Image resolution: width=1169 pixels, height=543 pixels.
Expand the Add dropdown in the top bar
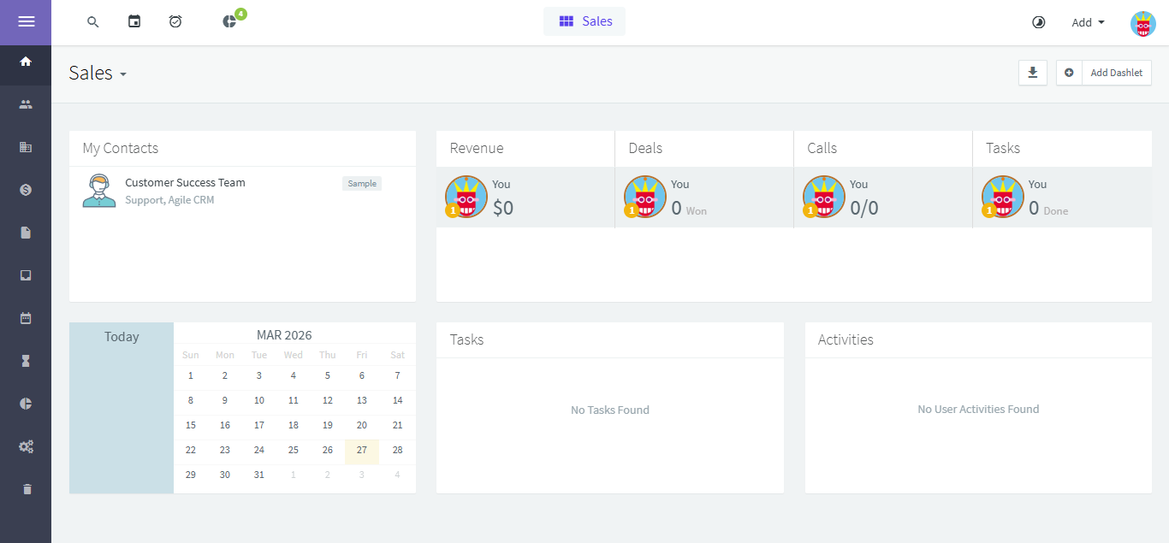point(1088,22)
